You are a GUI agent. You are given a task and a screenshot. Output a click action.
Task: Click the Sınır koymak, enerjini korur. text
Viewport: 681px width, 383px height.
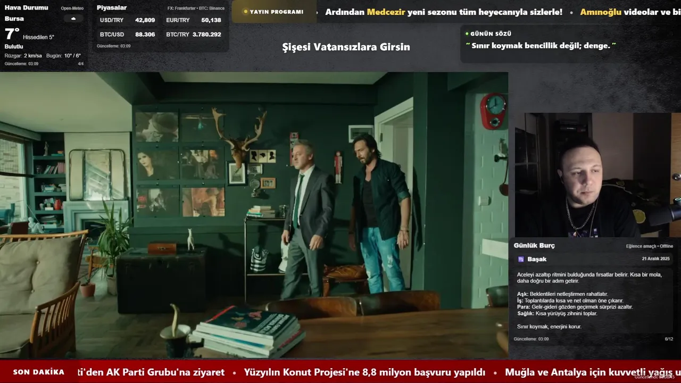(x=549, y=327)
